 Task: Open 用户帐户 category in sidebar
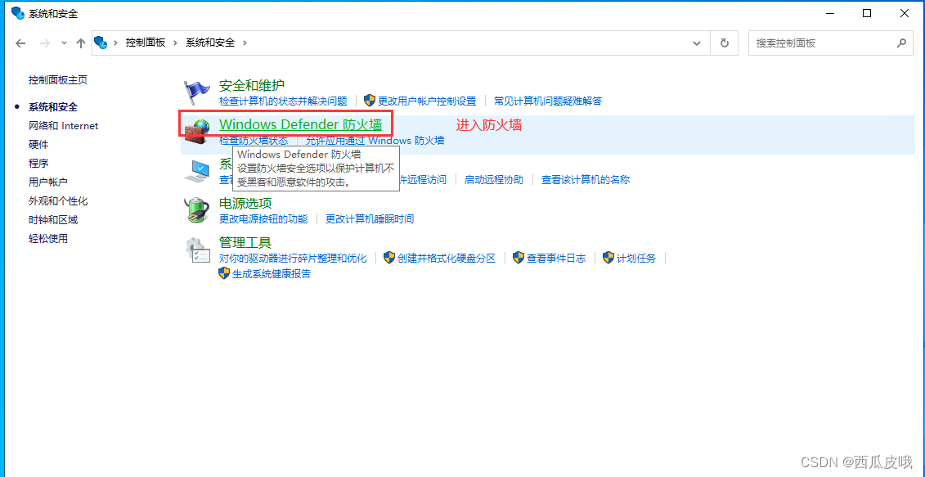pyautogui.click(x=48, y=182)
